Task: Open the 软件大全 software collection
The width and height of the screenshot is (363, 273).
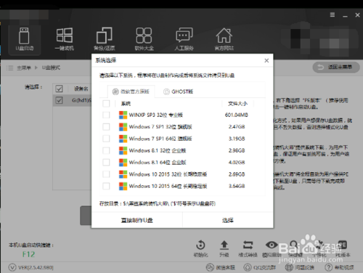Action: tap(144, 39)
